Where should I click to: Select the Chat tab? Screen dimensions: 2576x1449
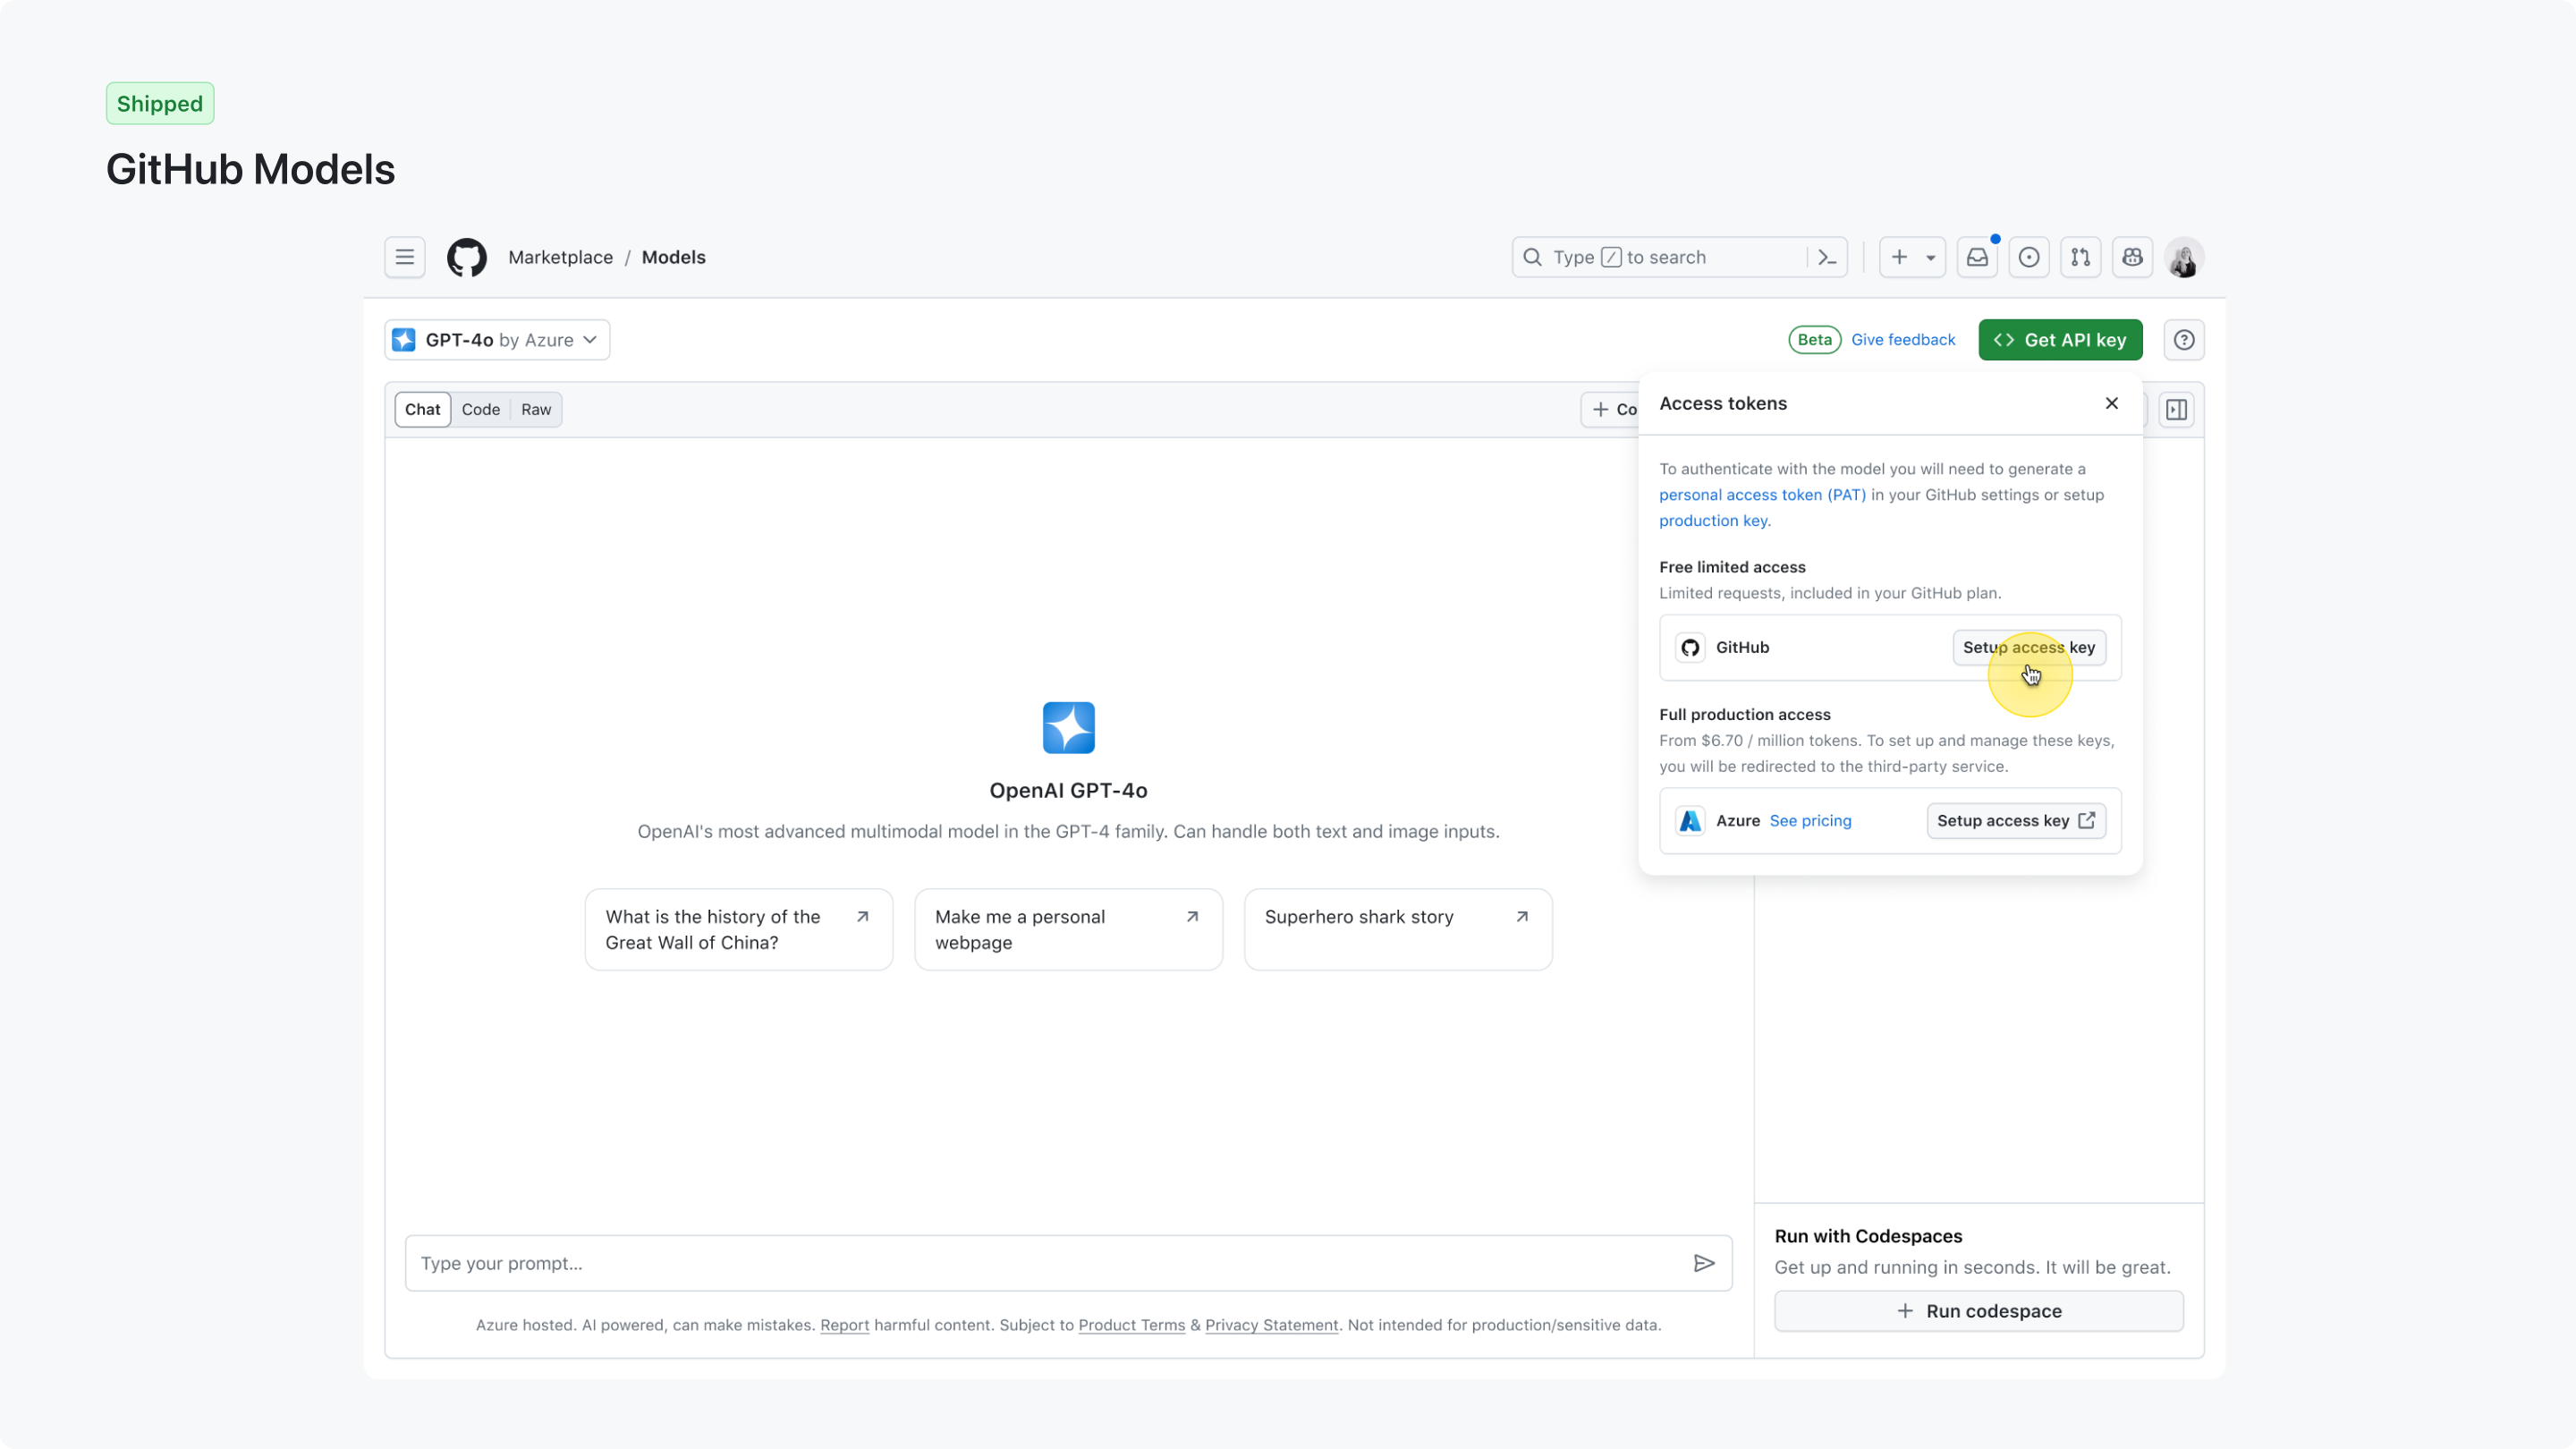coord(422,409)
